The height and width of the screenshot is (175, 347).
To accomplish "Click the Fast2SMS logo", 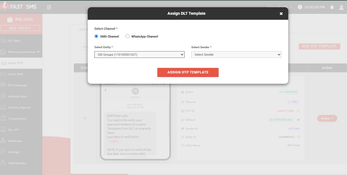I will (18, 7).
